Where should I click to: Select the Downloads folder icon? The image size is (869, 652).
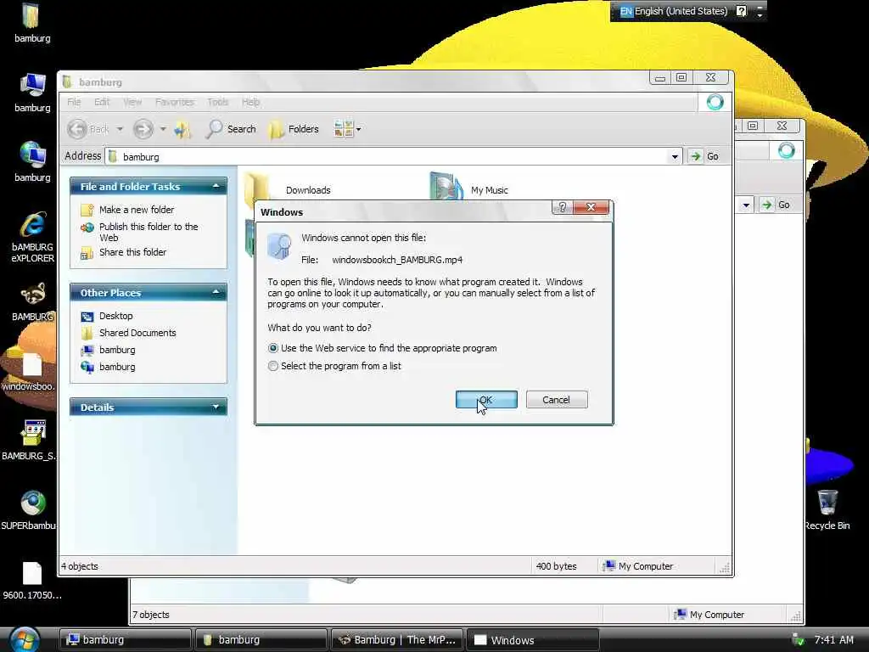pyautogui.click(x=256, y=188)
